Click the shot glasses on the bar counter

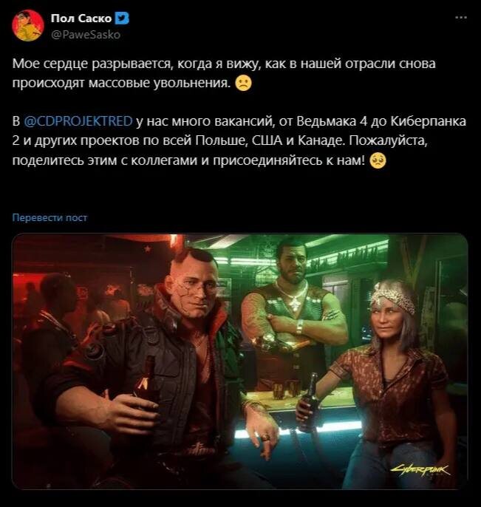(x=287, y=389)
